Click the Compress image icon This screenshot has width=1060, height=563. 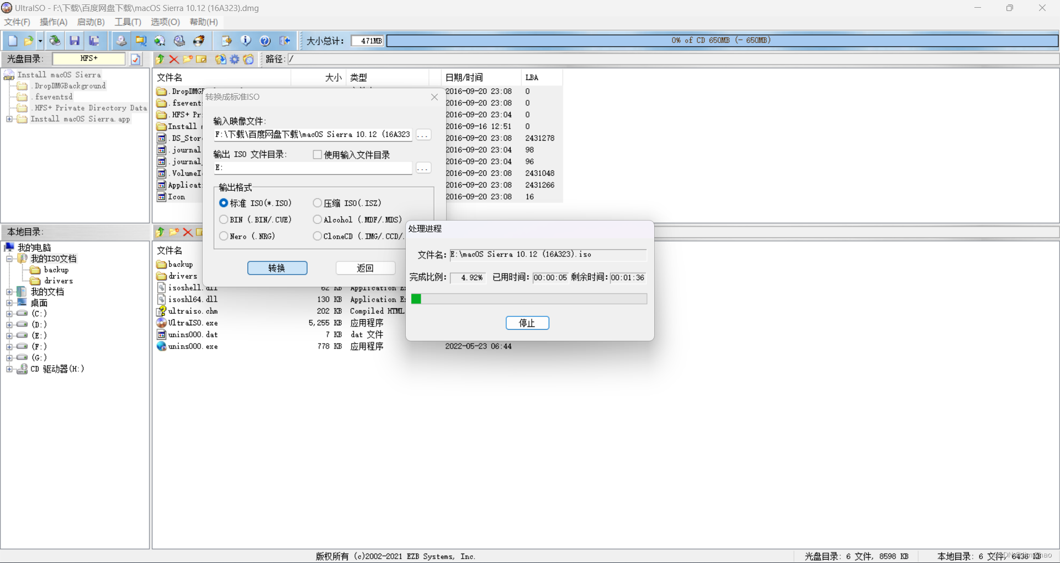(179, 41)
